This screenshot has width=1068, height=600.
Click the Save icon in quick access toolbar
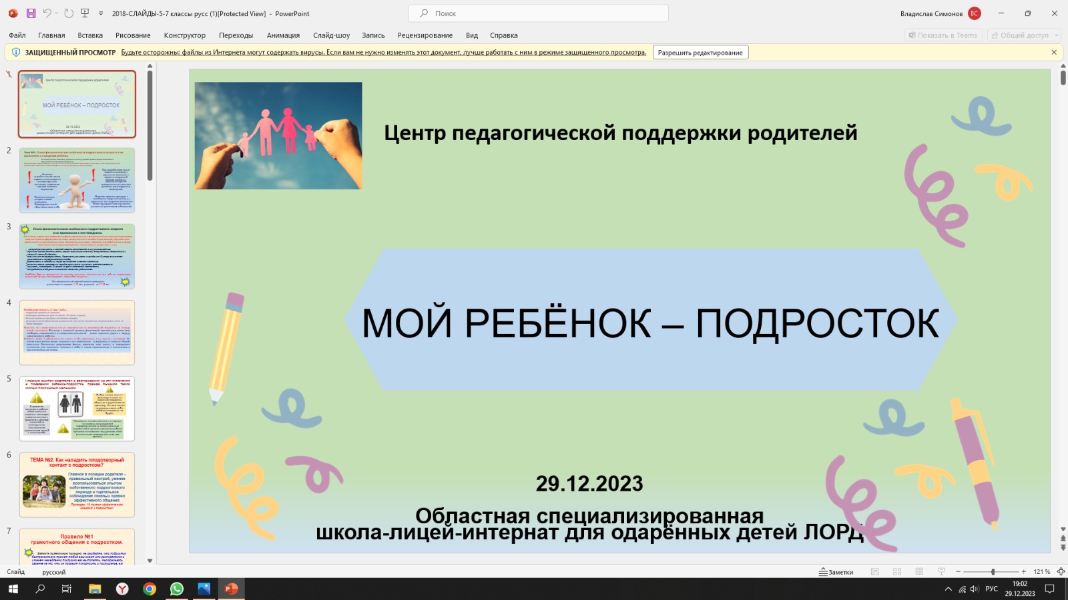click(31, 13)
